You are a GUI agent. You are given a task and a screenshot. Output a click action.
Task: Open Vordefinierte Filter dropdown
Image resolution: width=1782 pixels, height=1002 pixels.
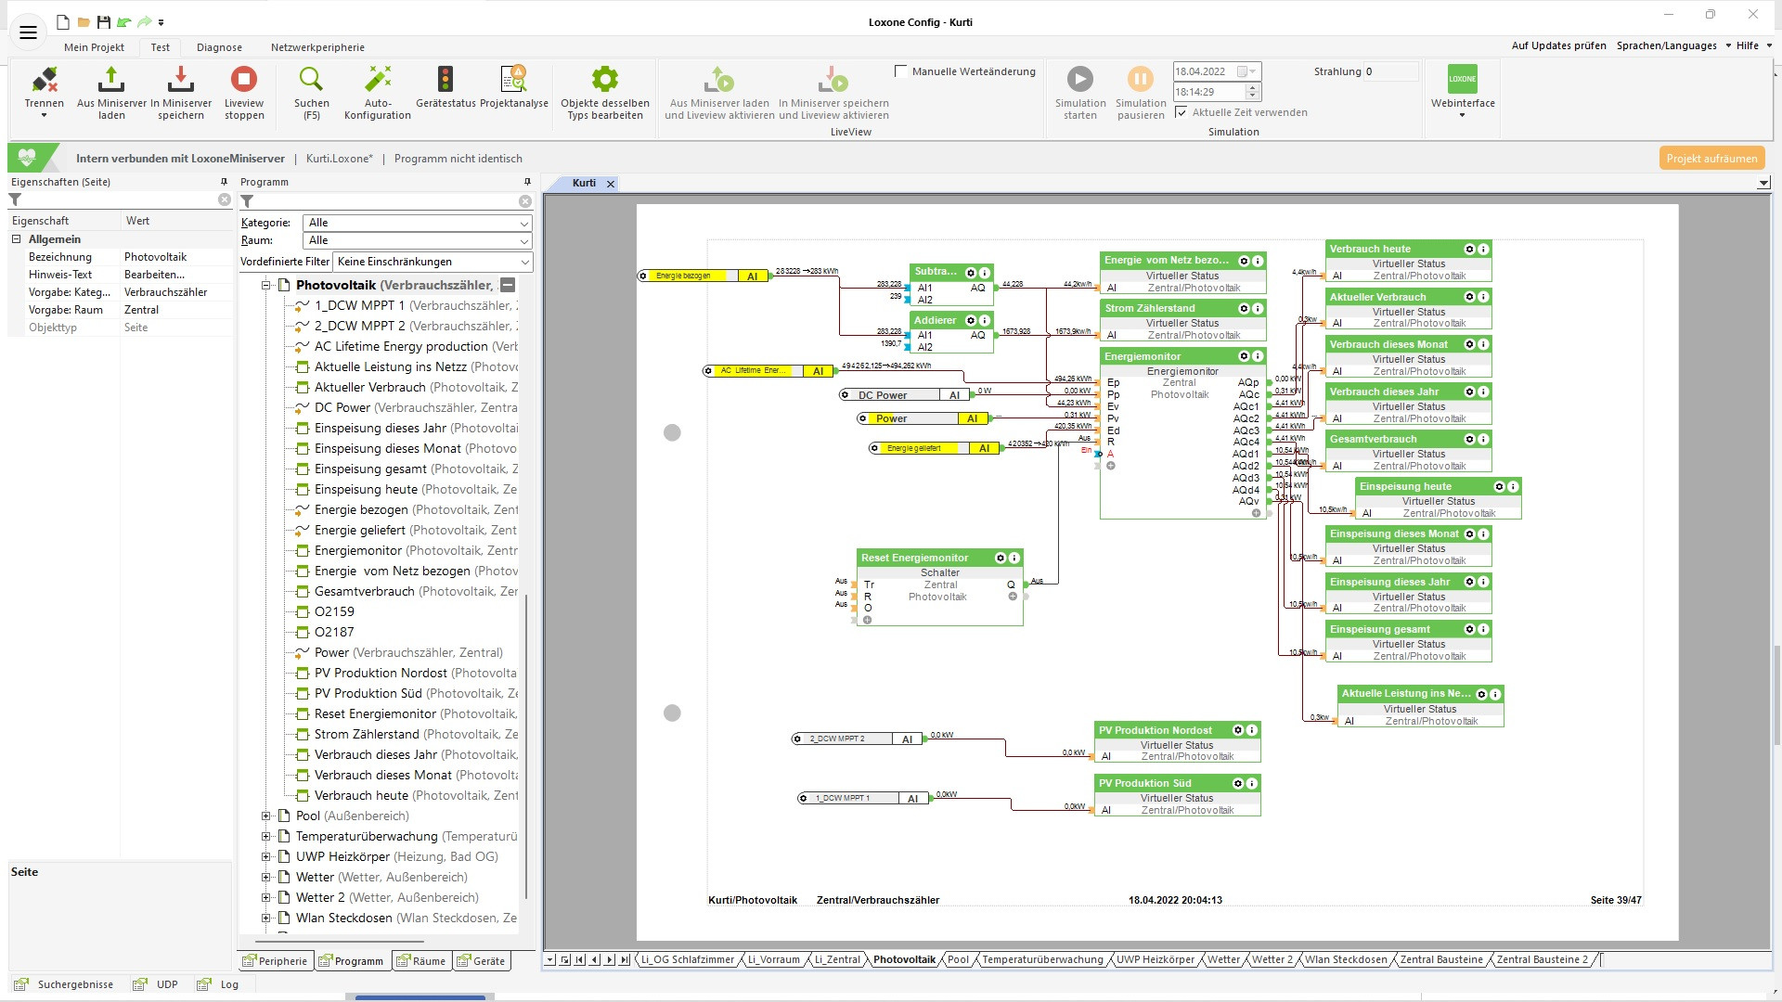(x=433, y=262)
